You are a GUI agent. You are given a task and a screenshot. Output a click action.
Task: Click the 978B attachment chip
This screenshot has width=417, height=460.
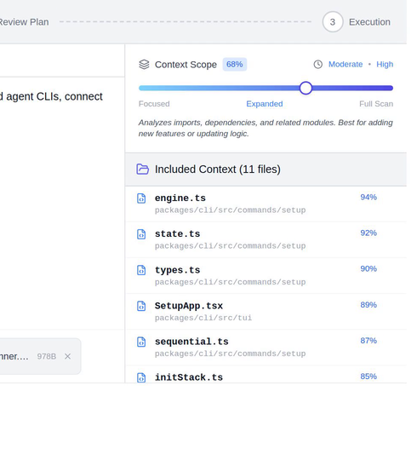[41, 356]
